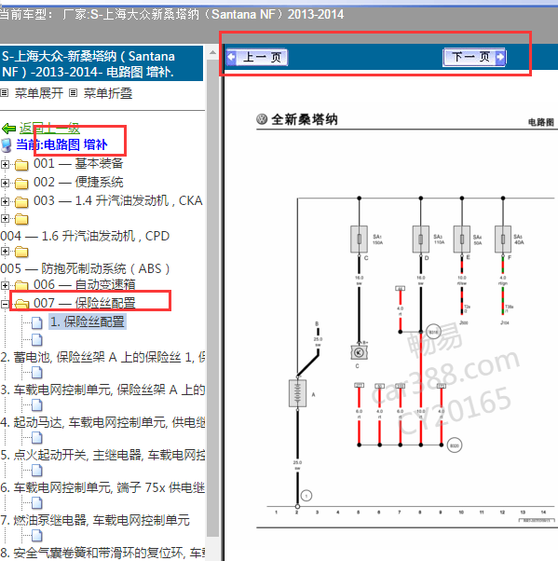Select 003 — 1.4 升汽油发动机, CKA item
558x561 pixels.
(x=118, y=200)
